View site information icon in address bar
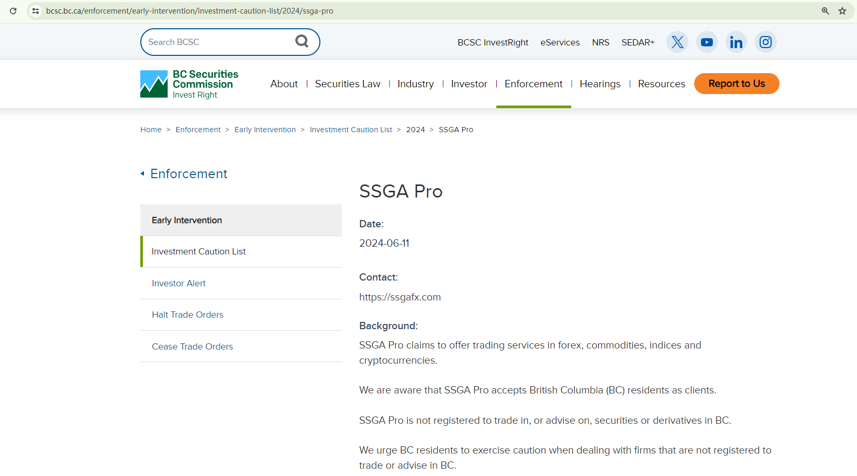The image size is (857, 476). (x=36, y=11)
